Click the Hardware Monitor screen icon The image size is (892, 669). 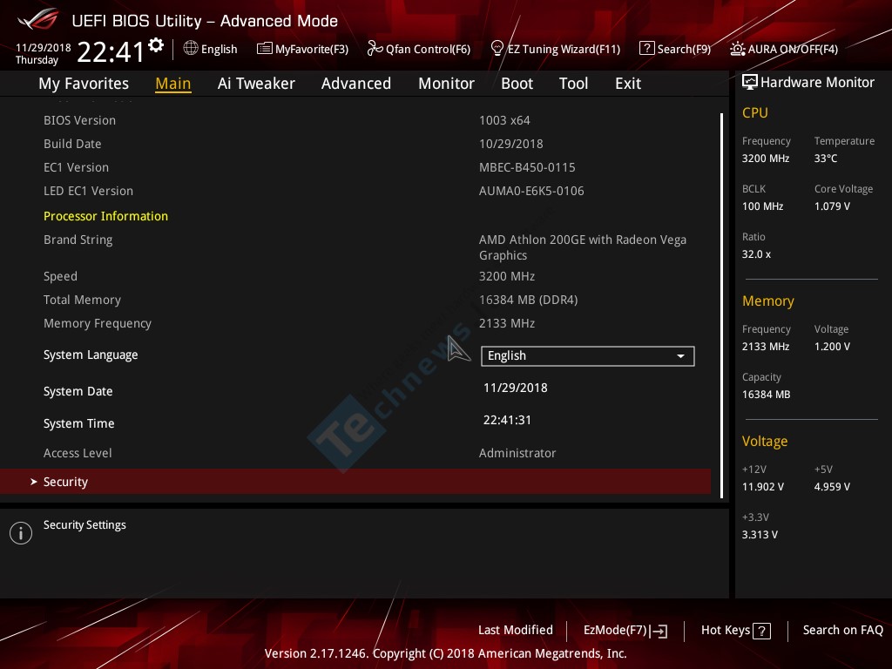click(x=750, y=83)
